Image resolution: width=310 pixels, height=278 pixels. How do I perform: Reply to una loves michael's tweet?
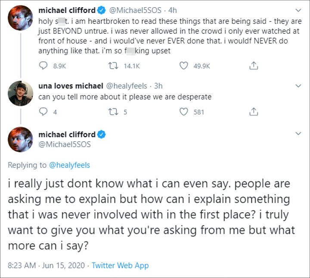pyautogui.click(x=43, y=112)
